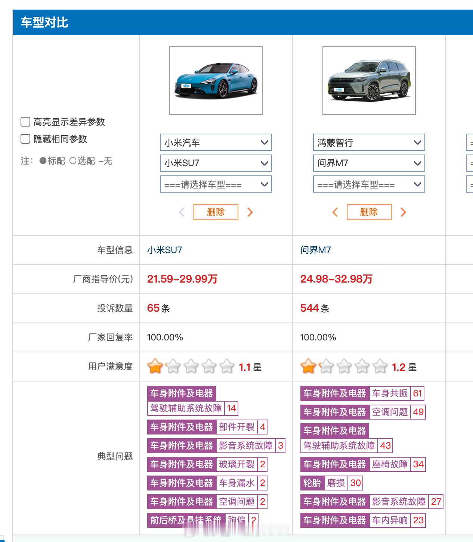Move 问界M7 column left with arrow

point(335,212)
